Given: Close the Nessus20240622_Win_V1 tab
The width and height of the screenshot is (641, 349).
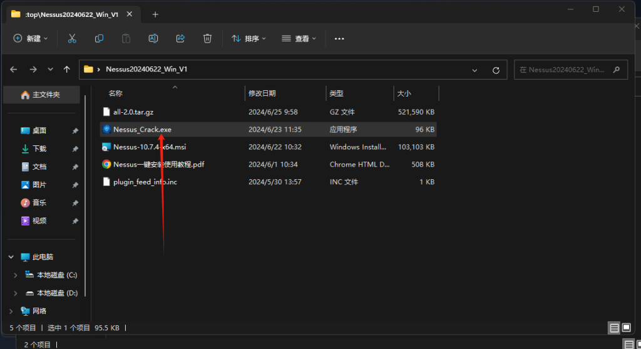Looking at the screenshot, I should point(130,14).
